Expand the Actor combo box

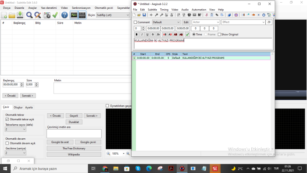tap(206, 22)
